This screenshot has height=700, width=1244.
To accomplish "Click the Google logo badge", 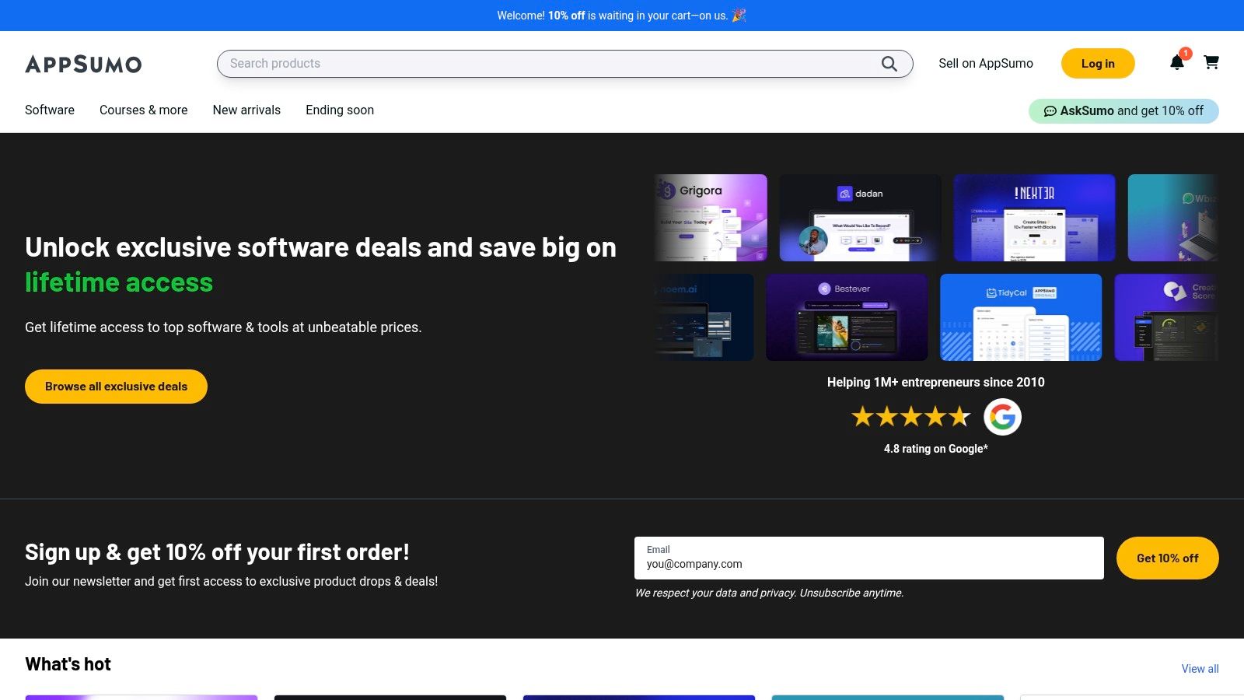I will [x=1002, y=417].
